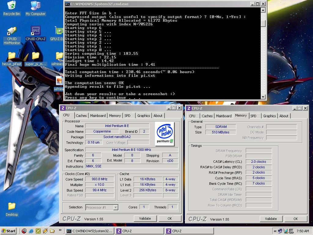
Task: Switch to Mainboard tab in left CPU-Z
Action: coord(98,116)
